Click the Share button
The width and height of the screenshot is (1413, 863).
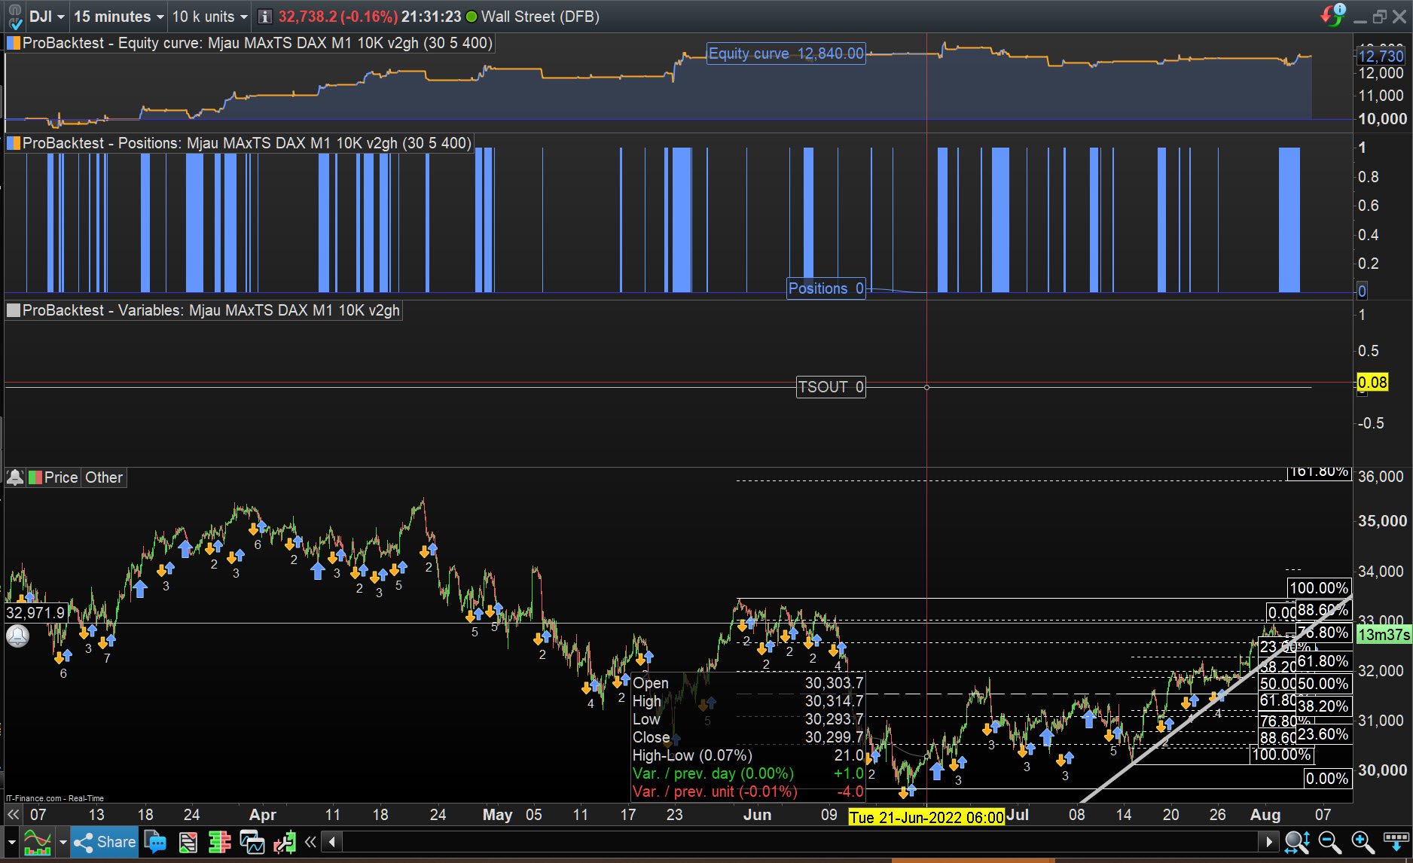click(105, 842)
